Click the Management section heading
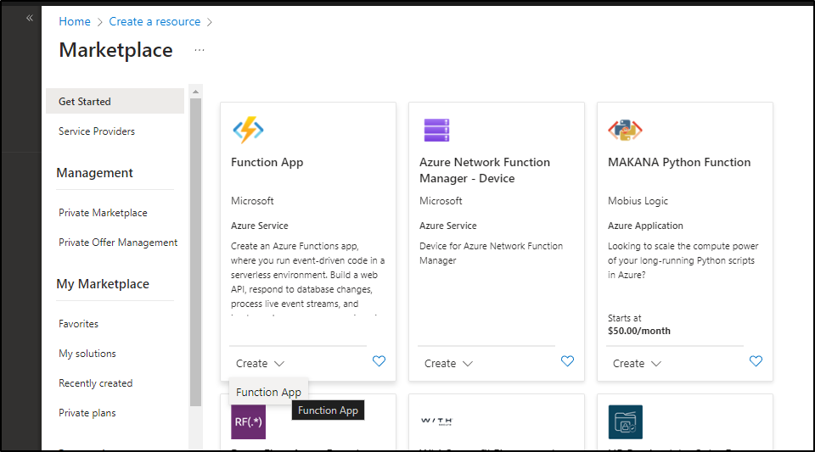Viewport: 815px width, 452px height. (x=94, y=173)
